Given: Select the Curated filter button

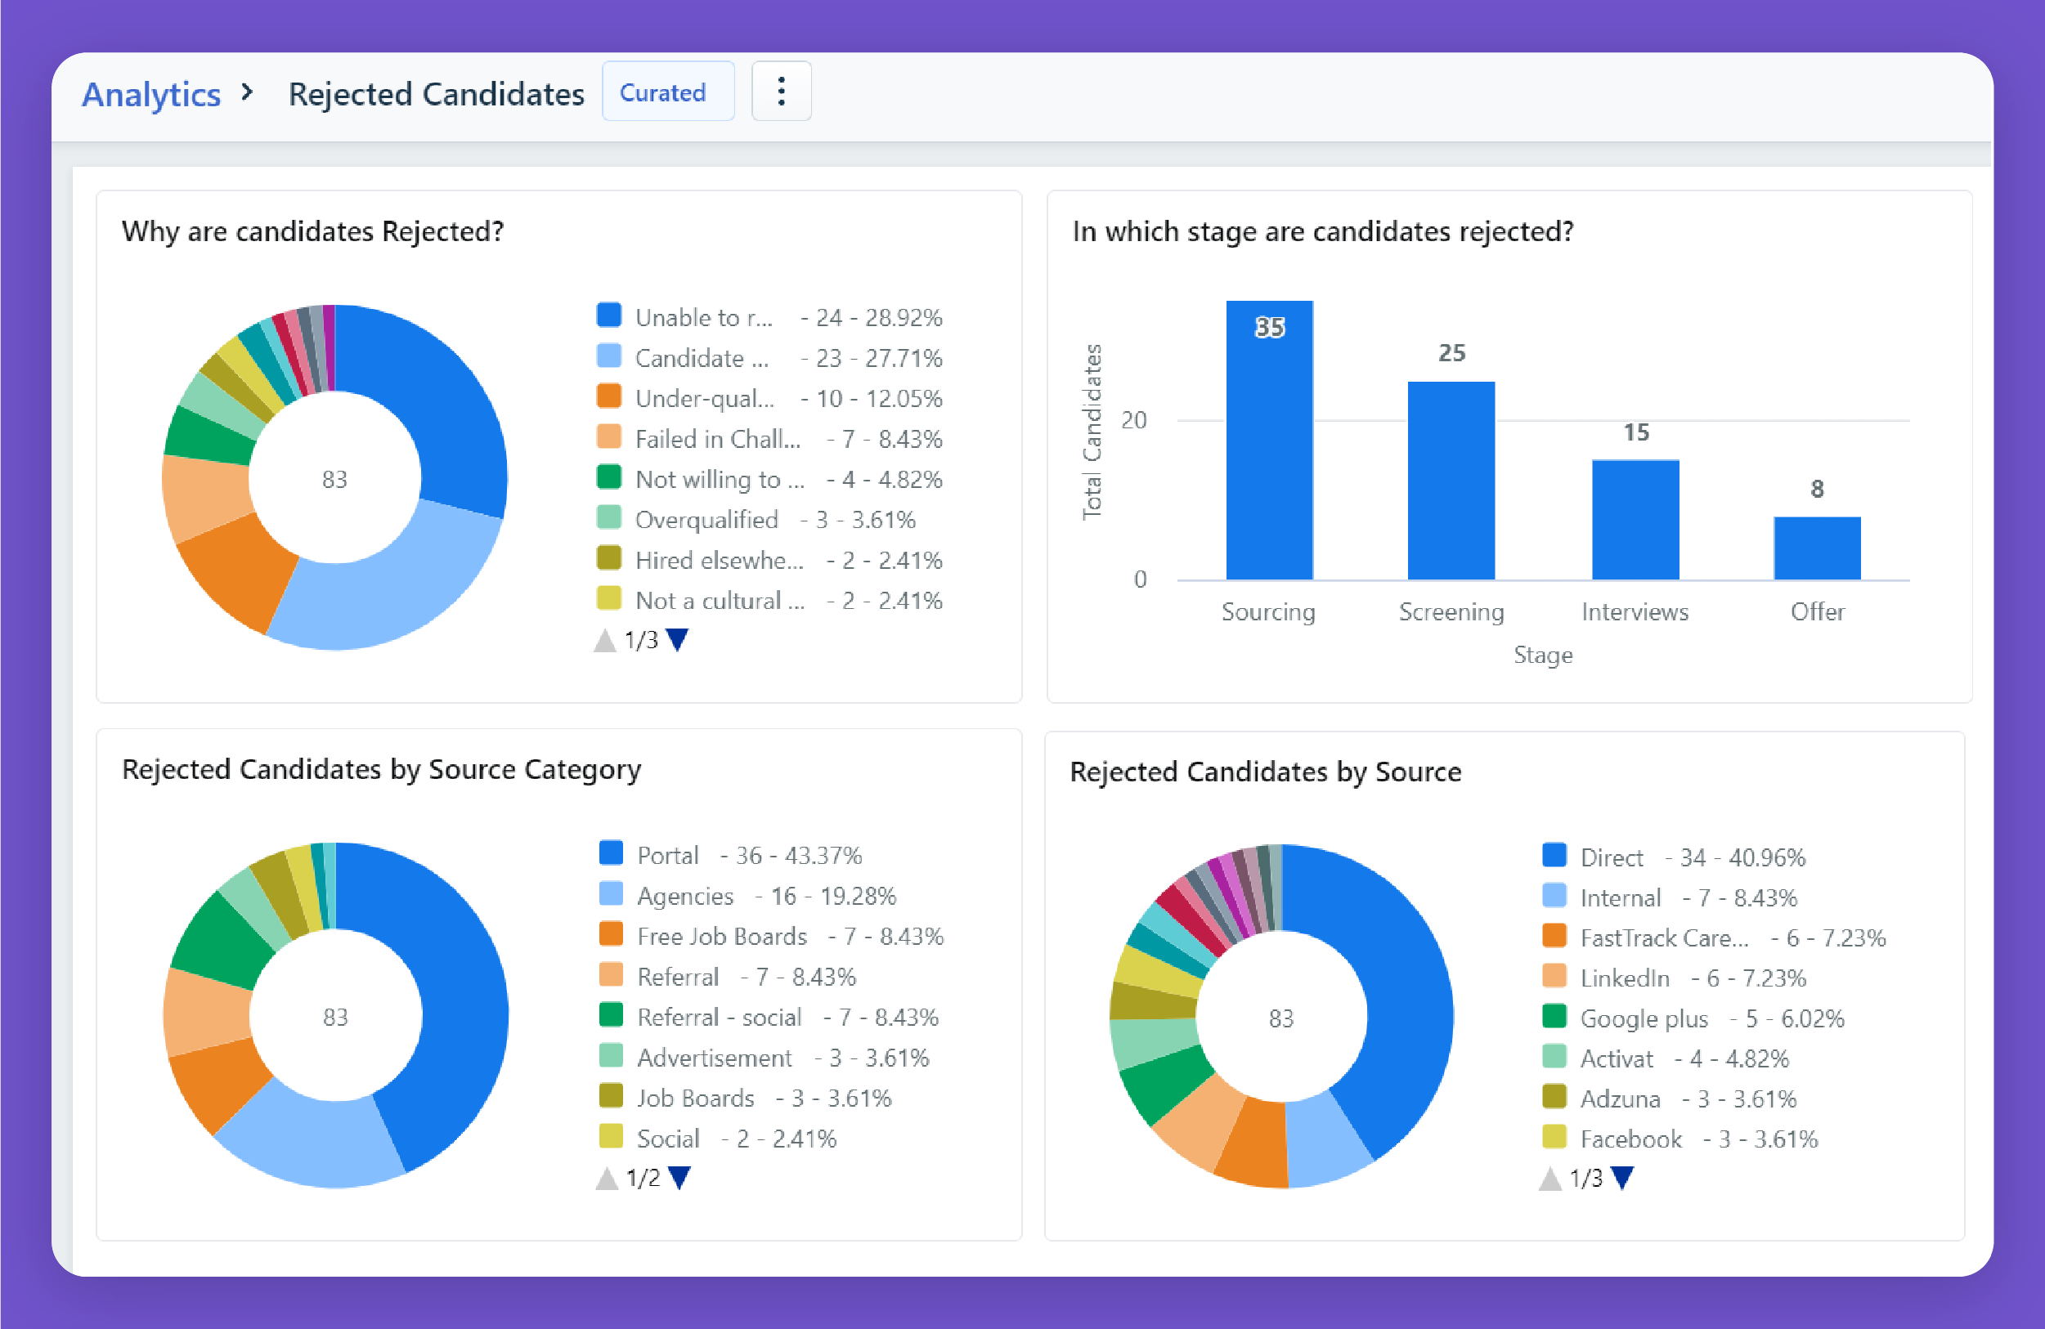Looking at the screenshot, I should click(x=665, y=94).
